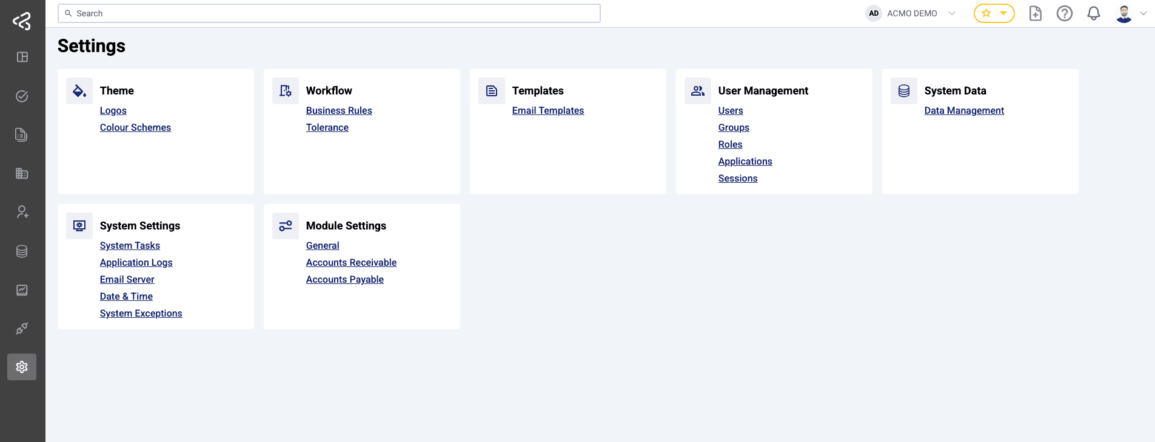Open Email Server settings
The image size is (1155, 442).
(x=127, y=280)
